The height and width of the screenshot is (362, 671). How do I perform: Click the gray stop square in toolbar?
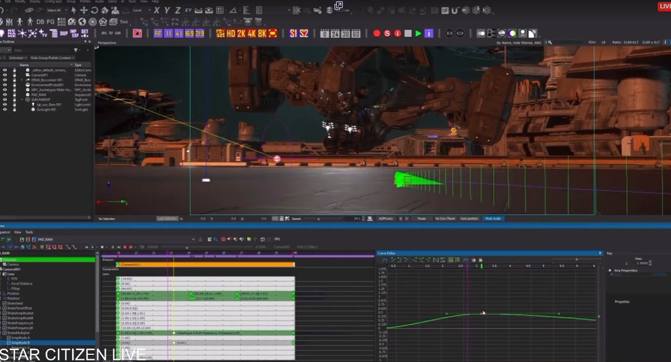coord(408,34)
